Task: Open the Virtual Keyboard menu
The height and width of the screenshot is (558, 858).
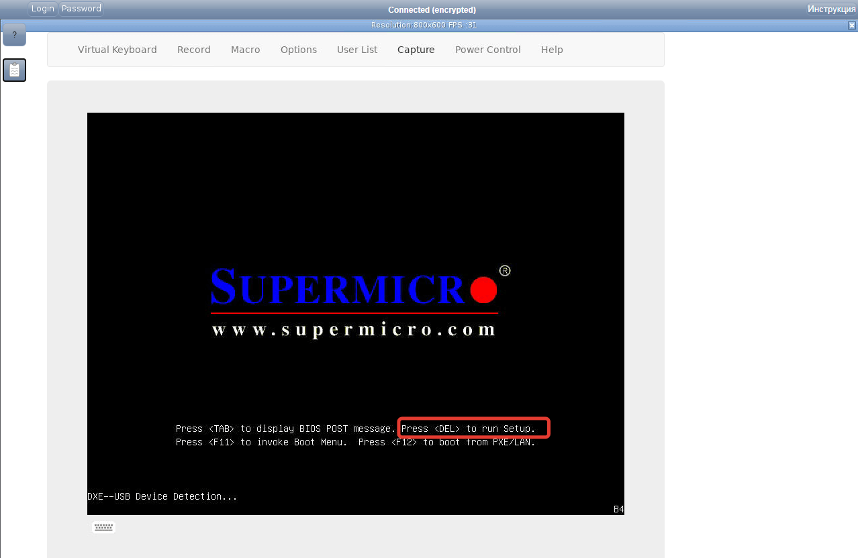Action: (117, 50)
